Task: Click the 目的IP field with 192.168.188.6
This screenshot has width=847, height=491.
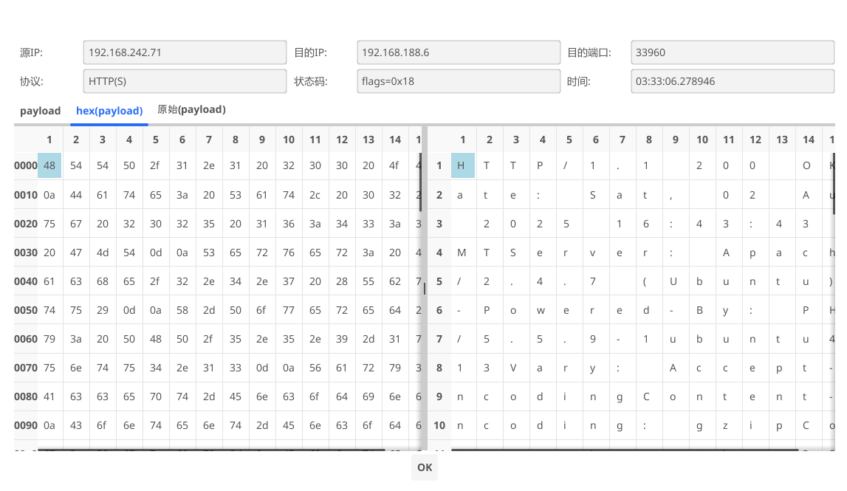Action: coord(458,52)
